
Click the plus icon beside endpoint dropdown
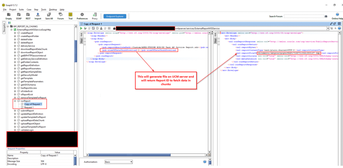pyautogui.click(x=335, y=28)
